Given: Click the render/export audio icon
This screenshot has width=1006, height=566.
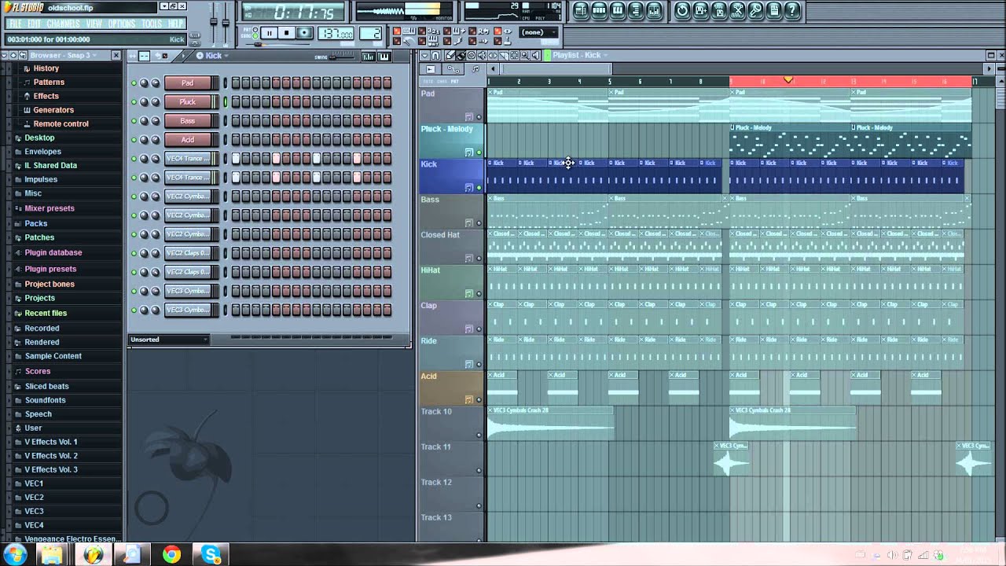Looking at the screenshot, I should 718,11.
